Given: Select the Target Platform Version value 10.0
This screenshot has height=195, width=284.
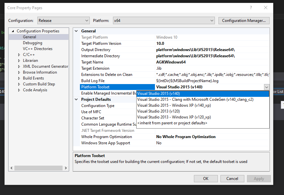Looking at the screenshot, I should pyautogui.click(x=160, y=44).
